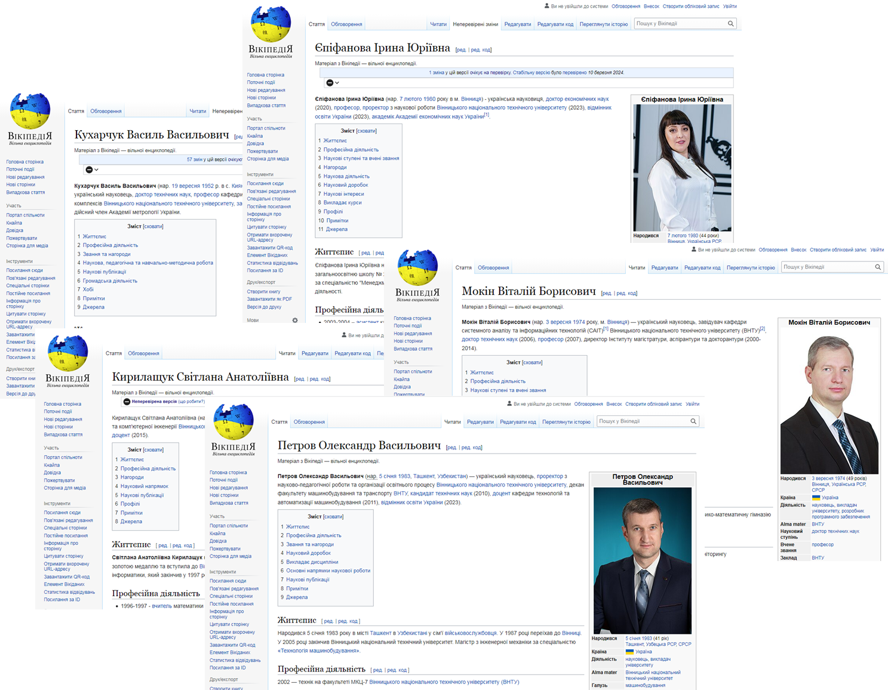
Task: Click Wikipedia globe logo on Кухарчук page
Action: click(30, 111)
